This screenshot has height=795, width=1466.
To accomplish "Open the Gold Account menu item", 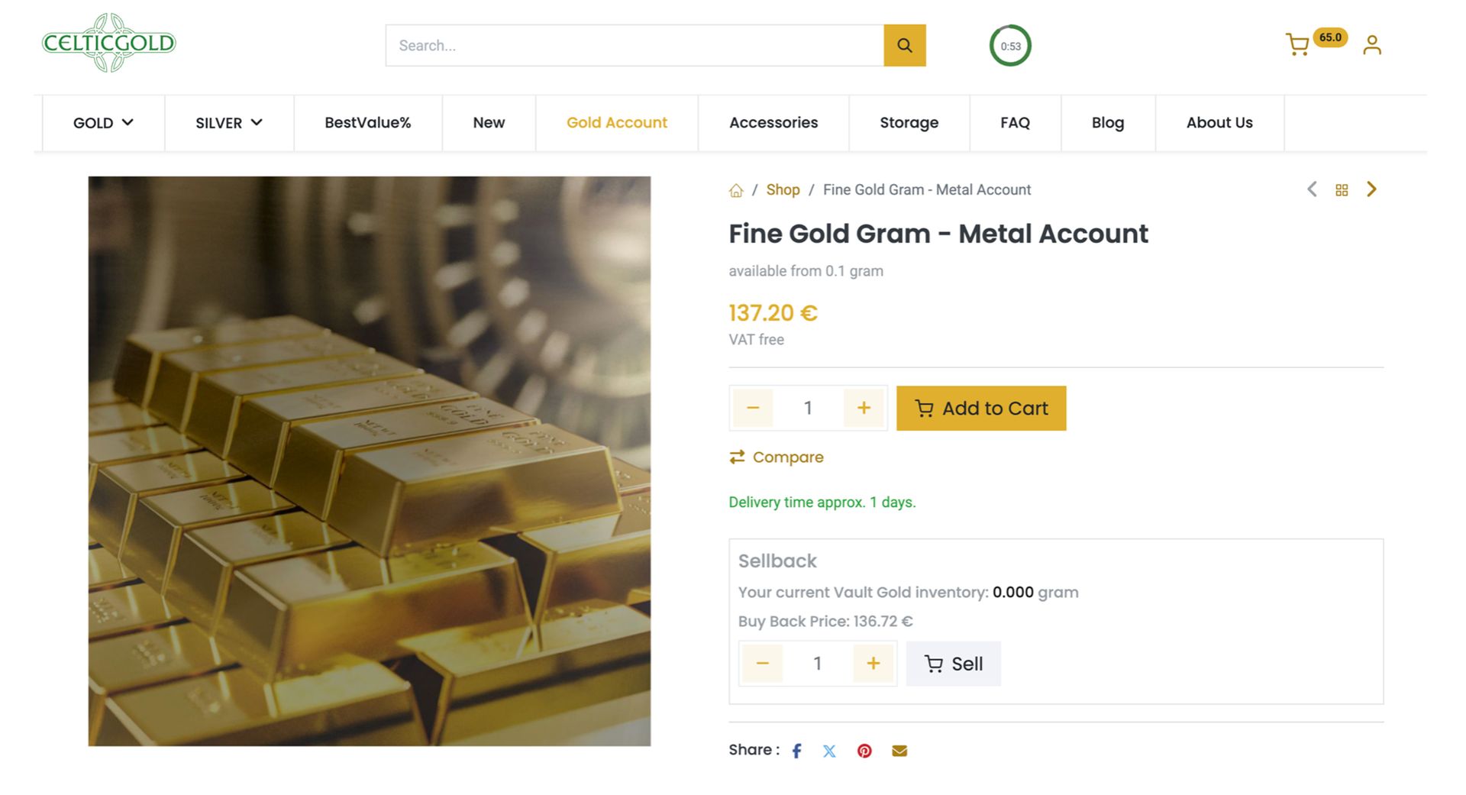I will [x=616, y=123].
